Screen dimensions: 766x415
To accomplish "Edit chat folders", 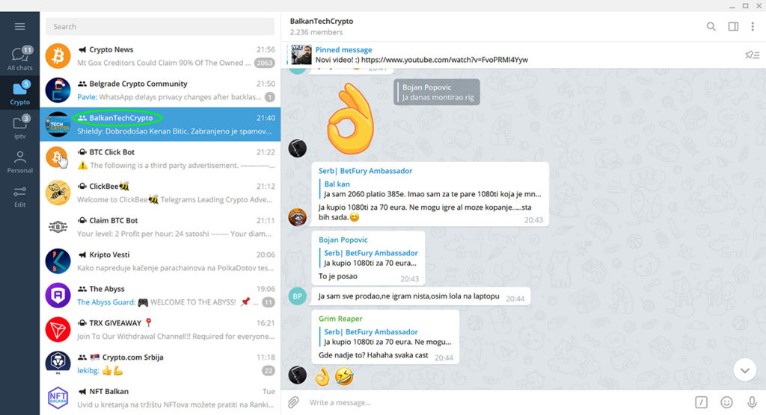I will coord(19,196).
